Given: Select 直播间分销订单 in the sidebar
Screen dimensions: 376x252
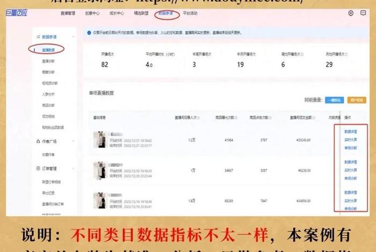Looking at the screenshot, I should [53, 204].
